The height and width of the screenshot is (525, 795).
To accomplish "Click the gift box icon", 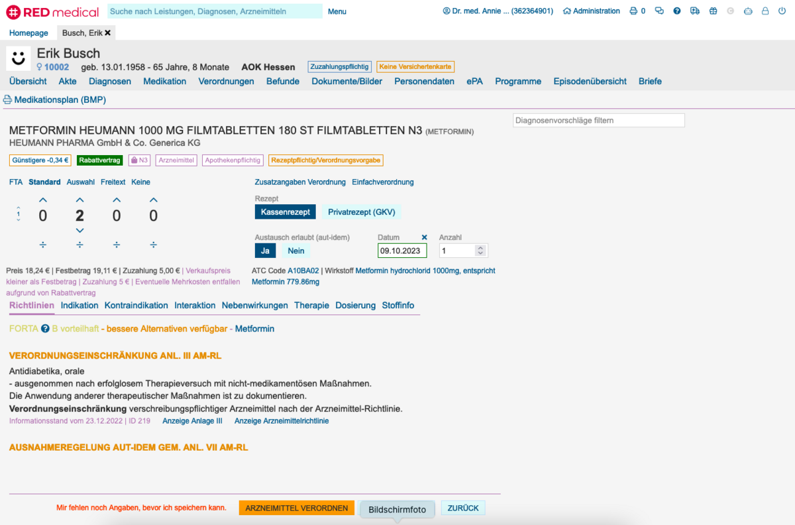I will (713, 11).
